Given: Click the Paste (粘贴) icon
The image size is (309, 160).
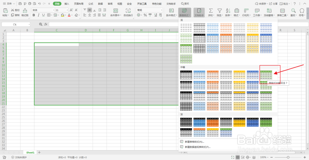Looking at the screenshot, I should (5, 10).
